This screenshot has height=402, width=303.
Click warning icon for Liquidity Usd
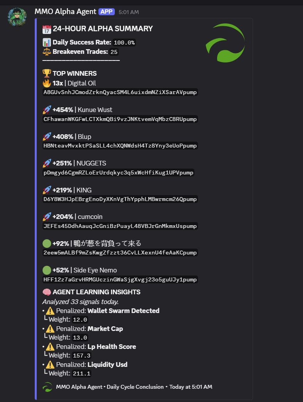50,365
